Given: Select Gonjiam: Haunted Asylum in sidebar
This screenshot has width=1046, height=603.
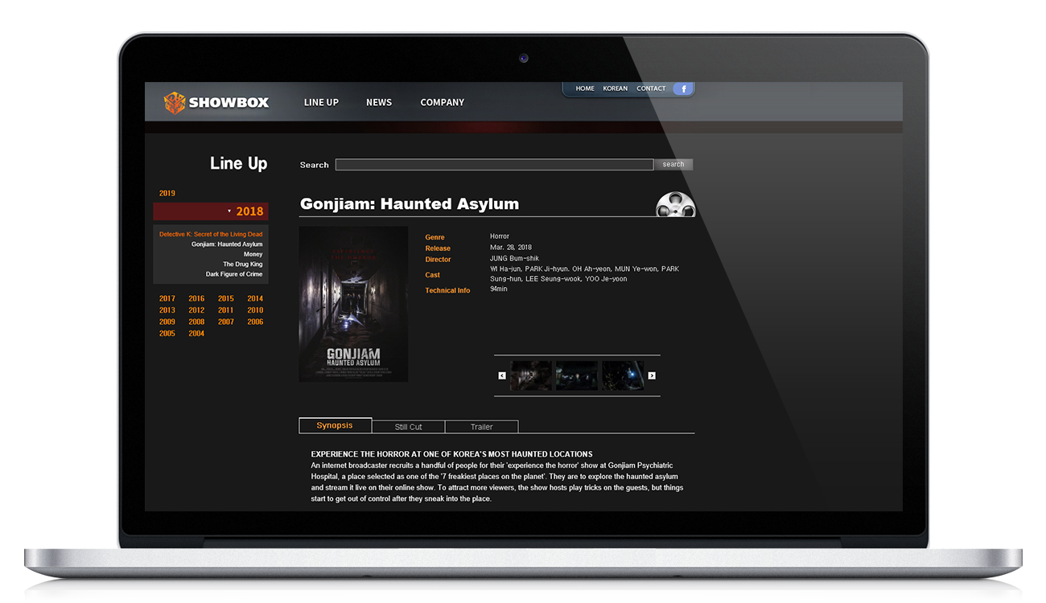Looking at the screenshot, I should click(227, 244).
